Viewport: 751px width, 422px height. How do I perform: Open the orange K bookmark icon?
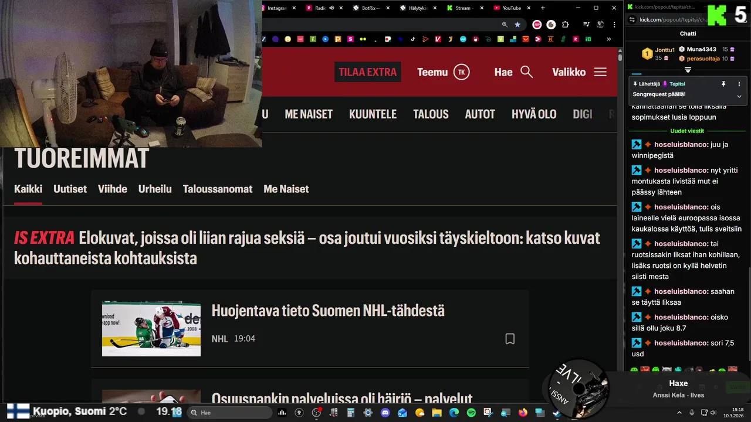(550, 39)
